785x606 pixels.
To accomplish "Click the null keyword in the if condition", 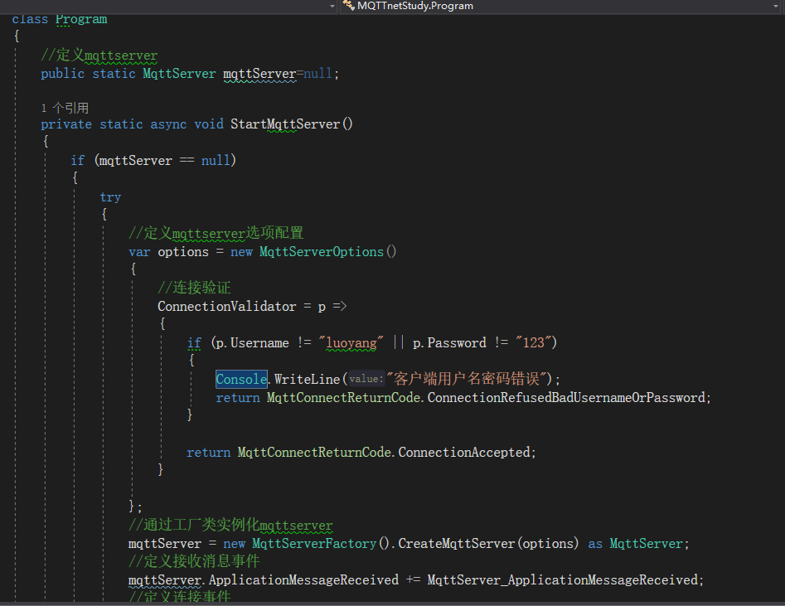I will [x=216, y=161].
